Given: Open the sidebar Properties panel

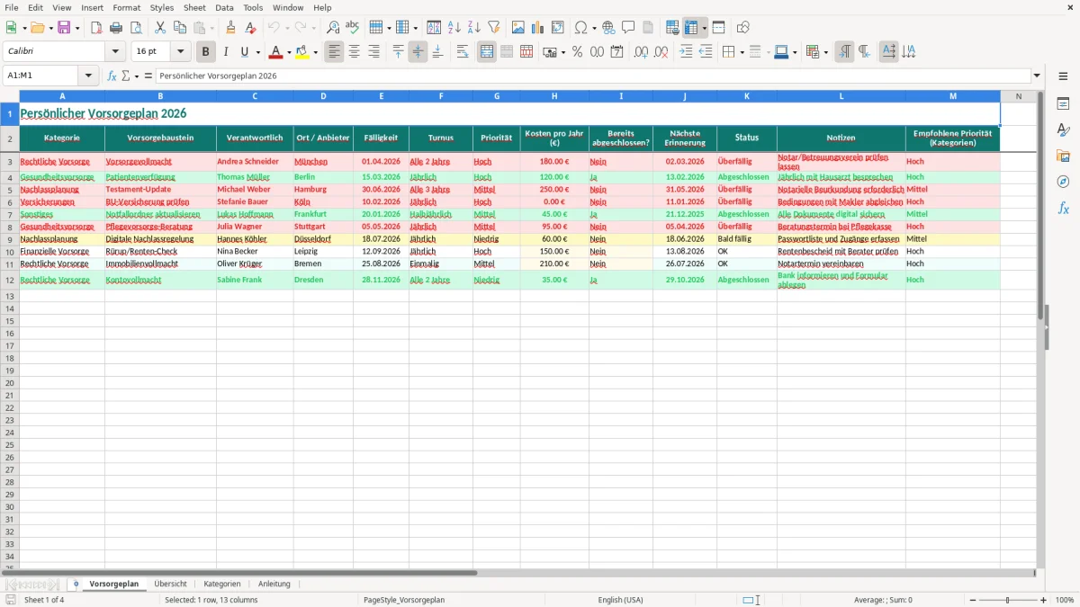Looking at the screenshot, I should 1063,103.
